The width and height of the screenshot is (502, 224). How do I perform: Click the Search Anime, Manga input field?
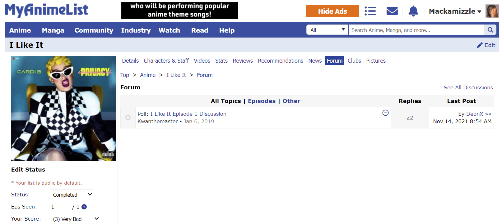coord(416,30)
